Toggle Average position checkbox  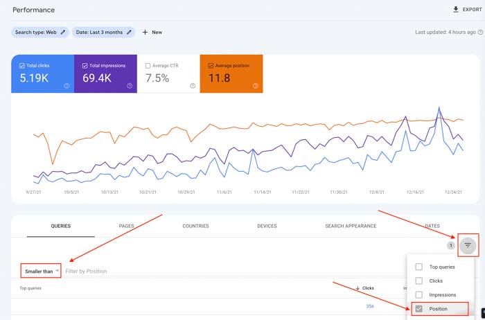point(211,66)
